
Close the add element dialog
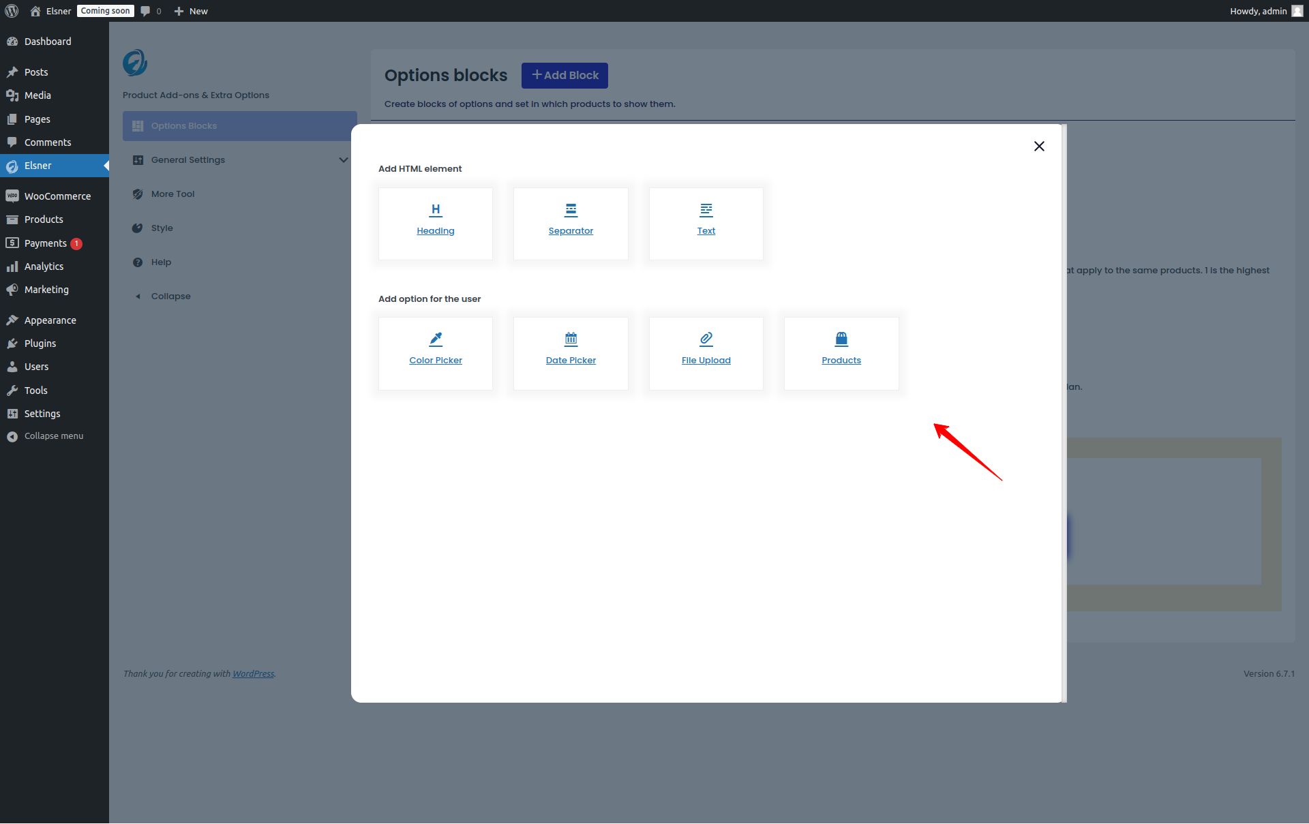[x=1039, y=147]
